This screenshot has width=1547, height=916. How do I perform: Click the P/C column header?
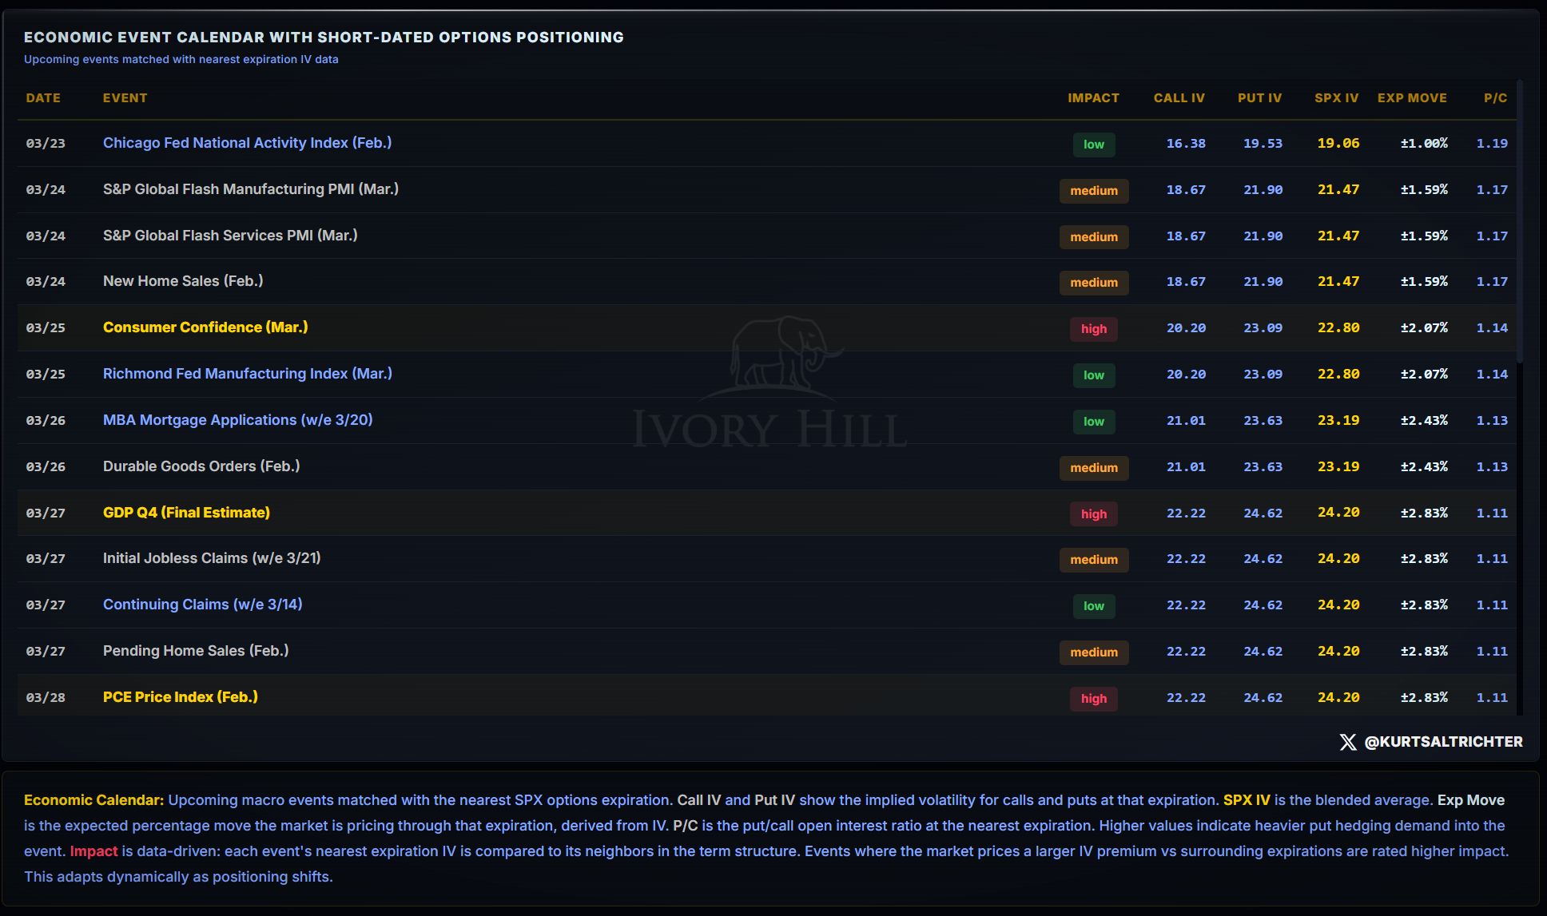click(1495, 98)
